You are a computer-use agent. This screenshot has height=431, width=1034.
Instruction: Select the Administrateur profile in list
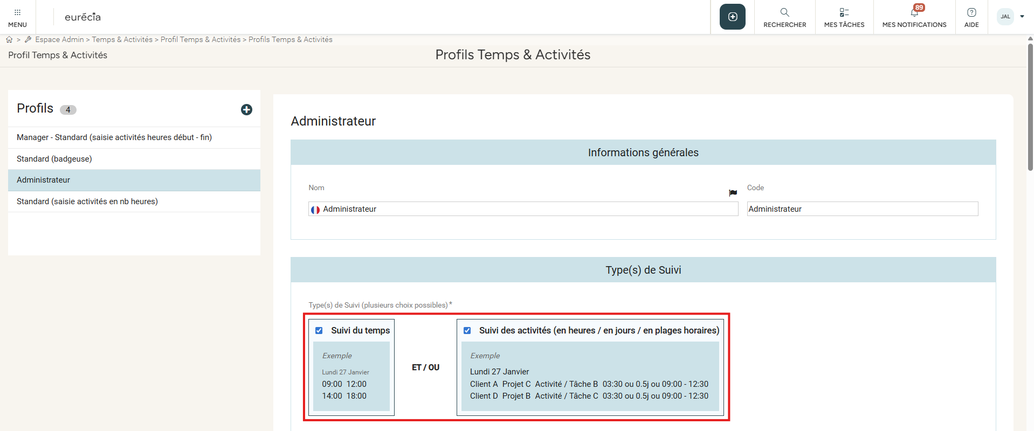point(44,180)
